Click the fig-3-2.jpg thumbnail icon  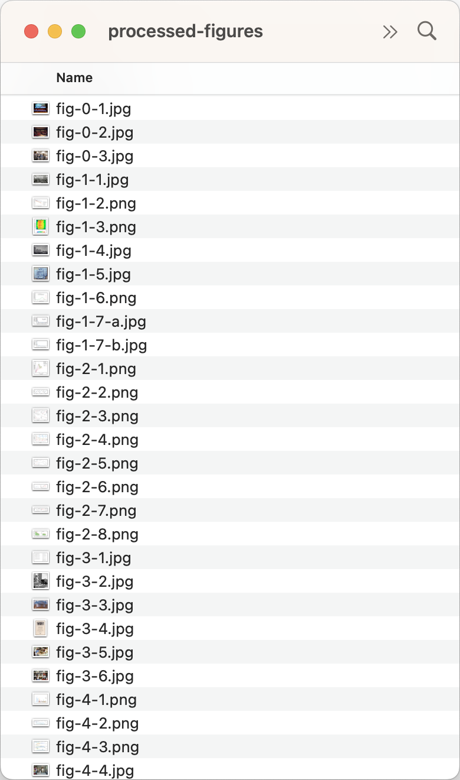pyautogui.click(x=40, y=581)
